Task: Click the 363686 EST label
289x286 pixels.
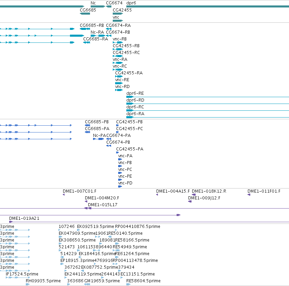Action: click(x=75, y=281)
